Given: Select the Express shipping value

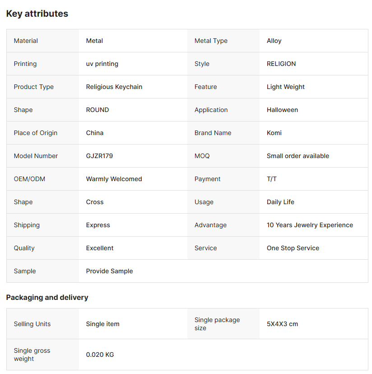Looking at the screenshot, I should coord(98,225).
